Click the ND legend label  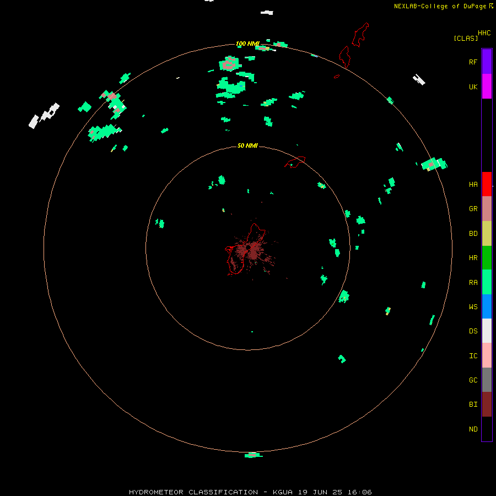pyautogui.click(x=473, y=429)
